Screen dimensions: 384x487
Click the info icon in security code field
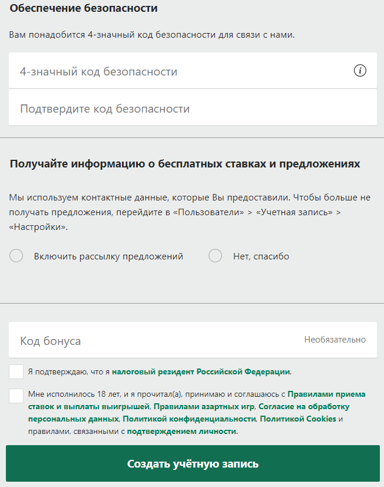pyautogui.click(x=360, y=71)
